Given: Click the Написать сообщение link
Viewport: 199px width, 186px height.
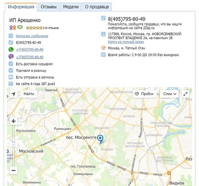Looking at the screenshot, I should [32, 36].
